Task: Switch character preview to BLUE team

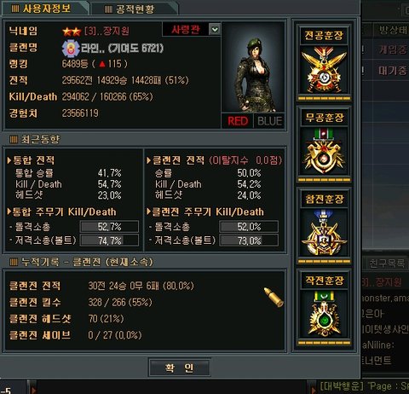Action: point(269,121)
